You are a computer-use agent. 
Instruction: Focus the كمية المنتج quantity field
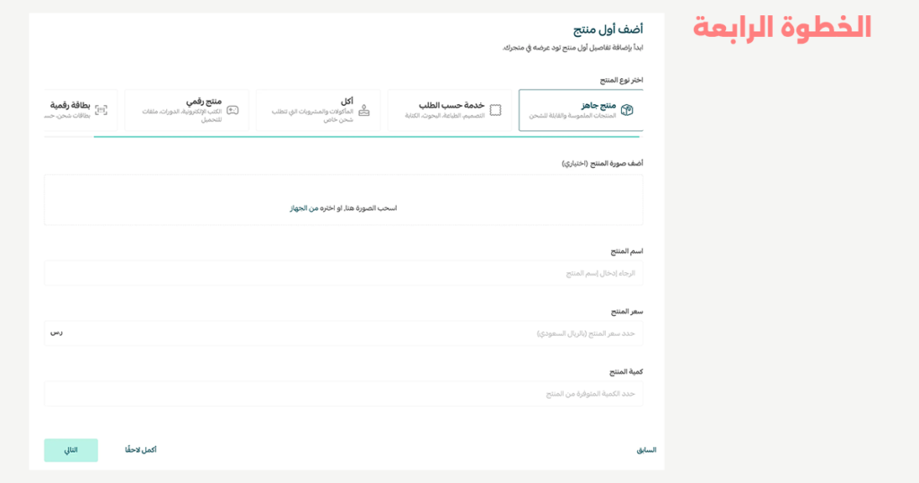(344, 393)
